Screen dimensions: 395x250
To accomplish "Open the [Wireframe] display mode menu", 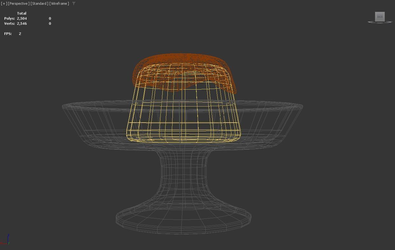I will [x=59, y=3].
